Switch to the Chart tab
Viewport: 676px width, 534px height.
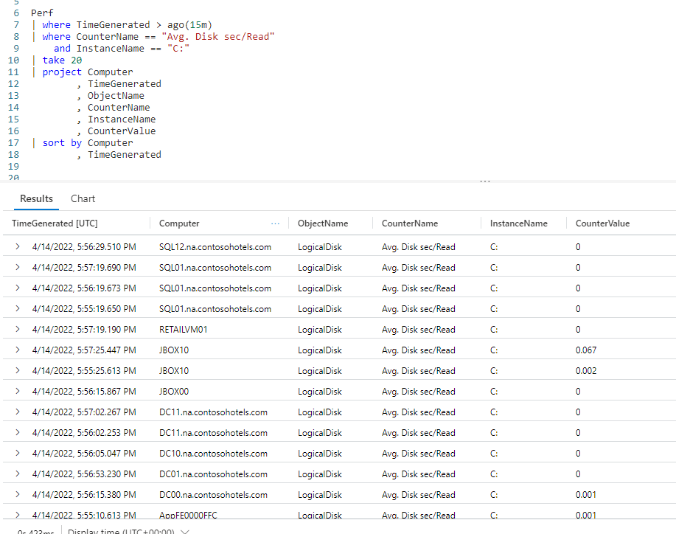coord(83,198)
